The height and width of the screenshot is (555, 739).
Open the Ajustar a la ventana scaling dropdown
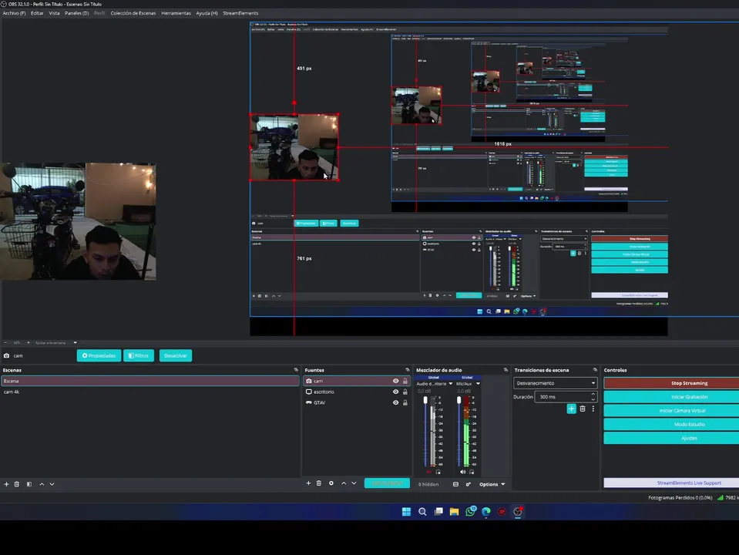pyautogui.click(x=56, y=343)
